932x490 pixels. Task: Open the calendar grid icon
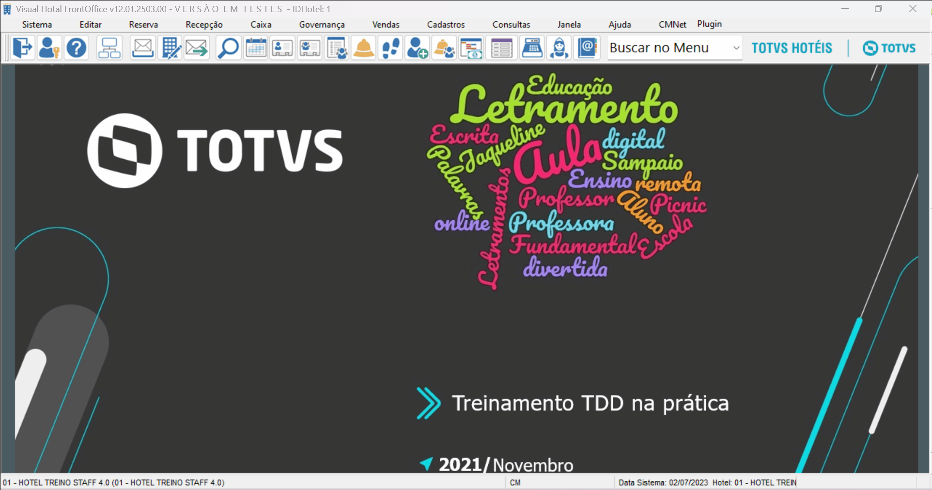tap(255, 48)
